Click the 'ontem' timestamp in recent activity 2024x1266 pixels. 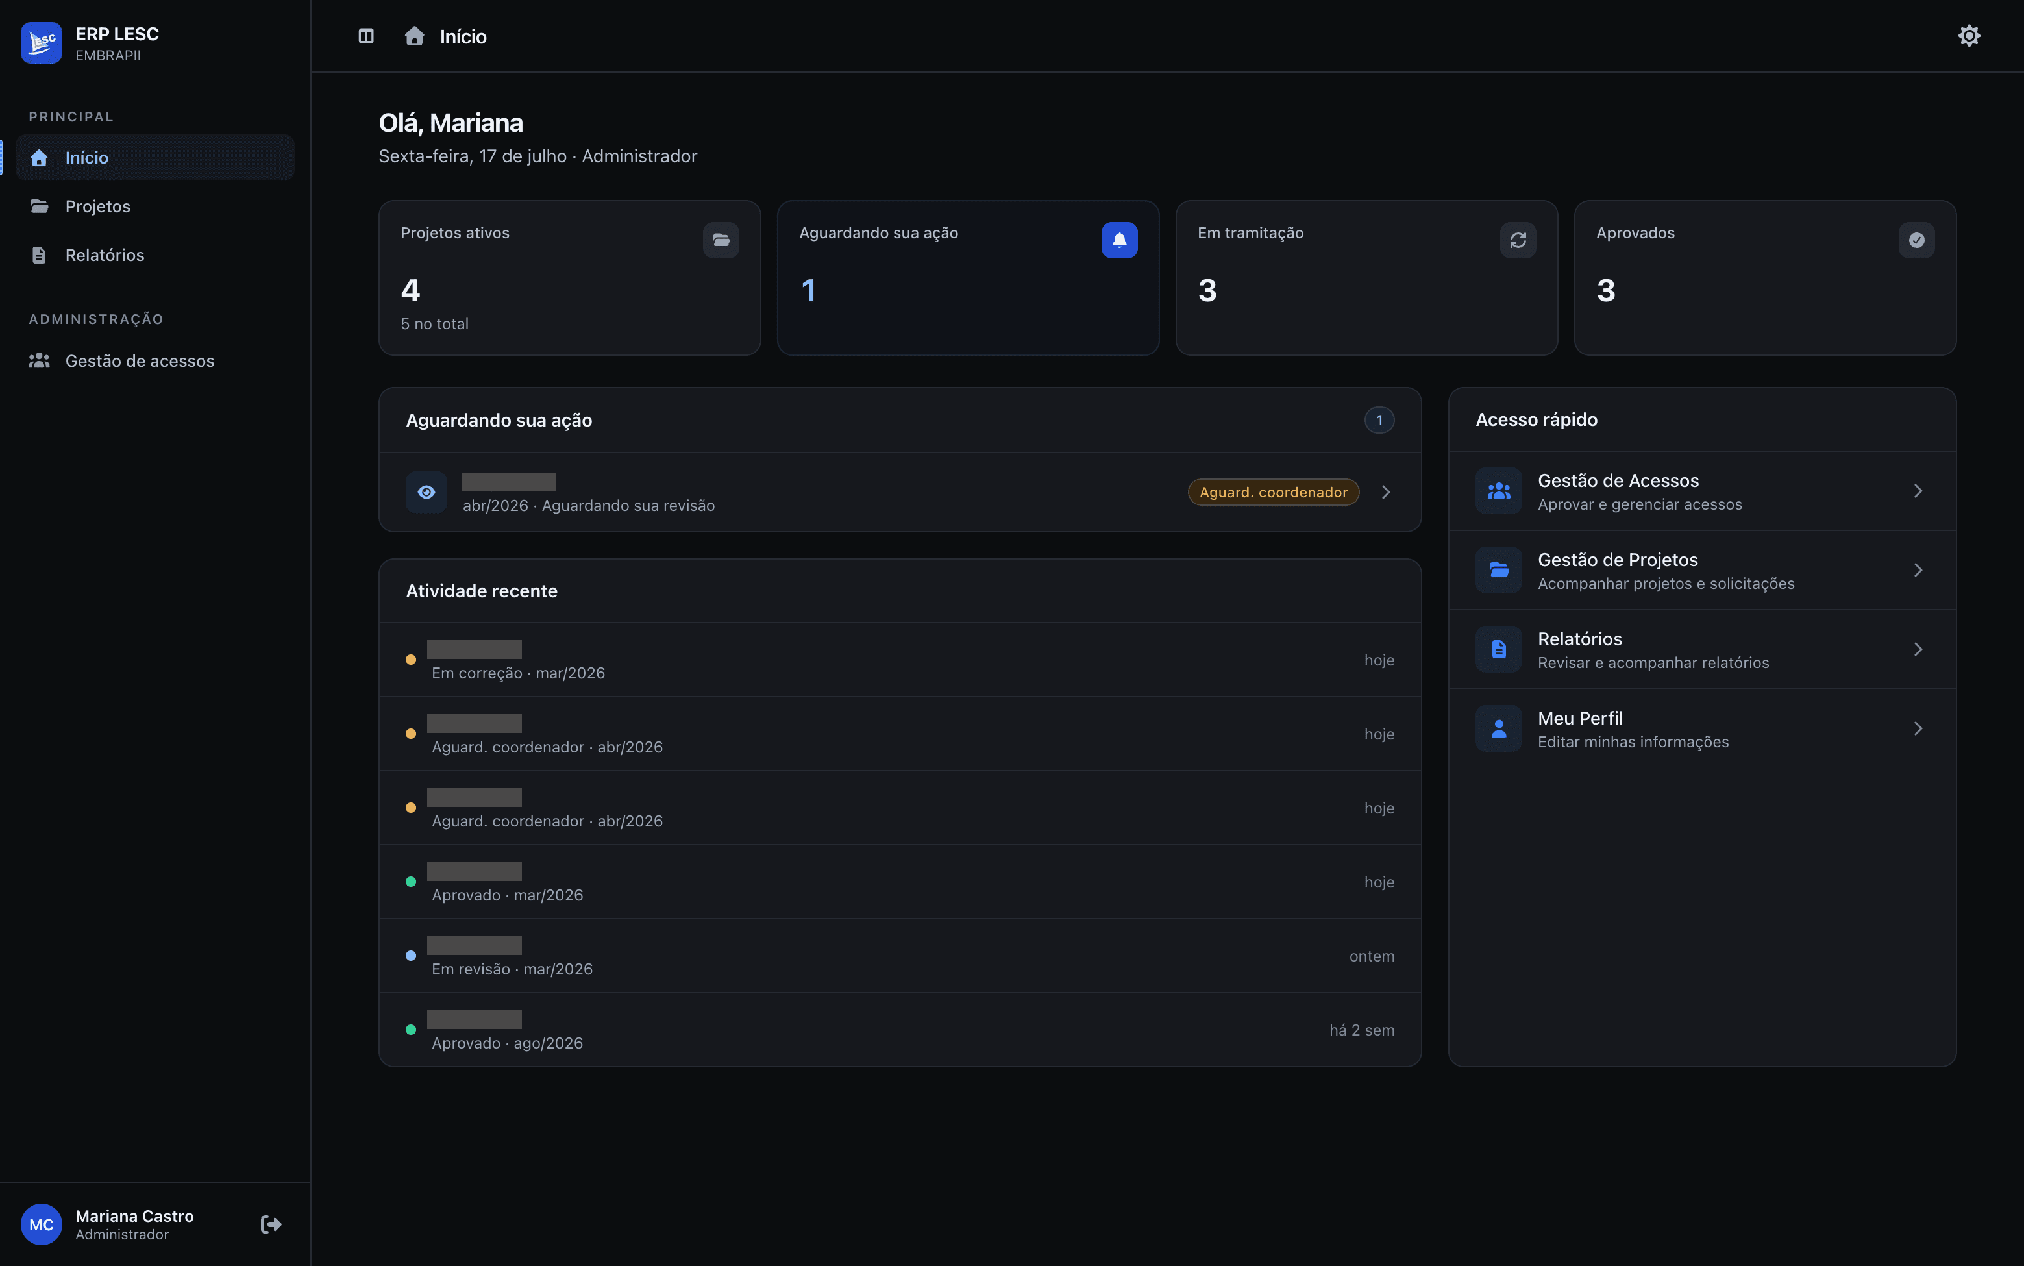click(x=1371, y=956)
